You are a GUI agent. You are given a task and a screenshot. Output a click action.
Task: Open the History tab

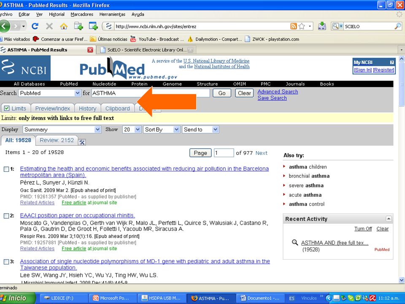point(88,109)
